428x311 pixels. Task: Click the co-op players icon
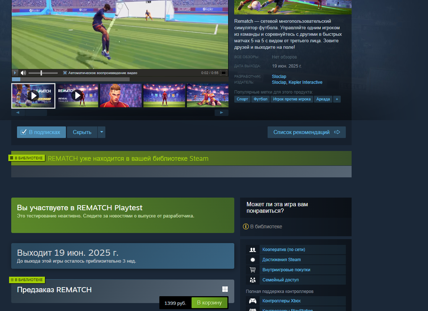(253, 250)
